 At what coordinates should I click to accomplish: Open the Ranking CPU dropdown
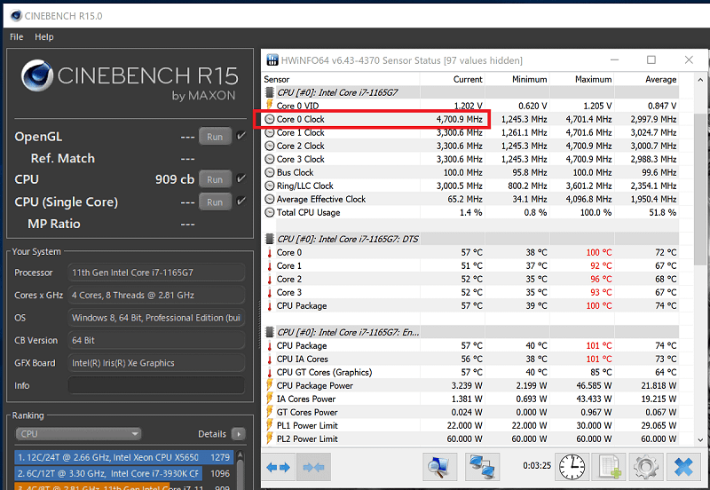(78, 434)
